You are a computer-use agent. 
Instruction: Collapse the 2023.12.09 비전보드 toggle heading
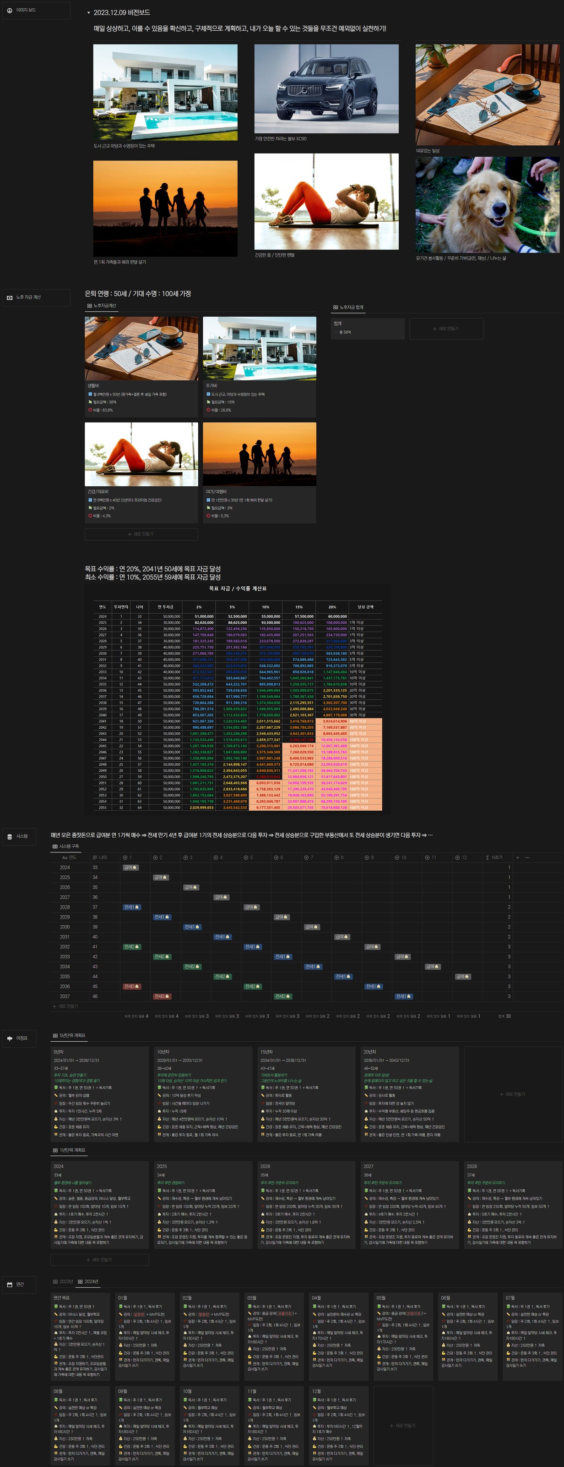point(88,12)
